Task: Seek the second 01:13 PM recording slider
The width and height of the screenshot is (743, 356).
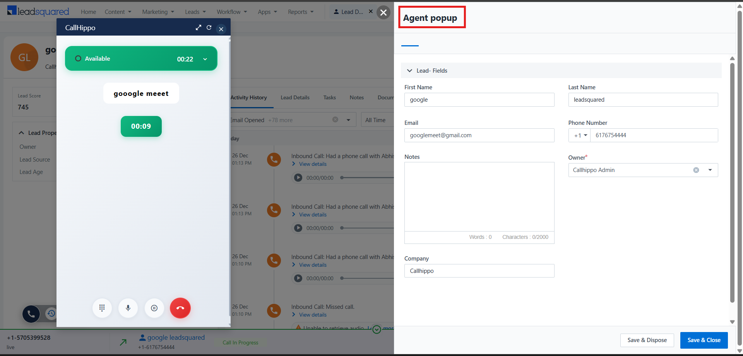Action: coord(367,228)
